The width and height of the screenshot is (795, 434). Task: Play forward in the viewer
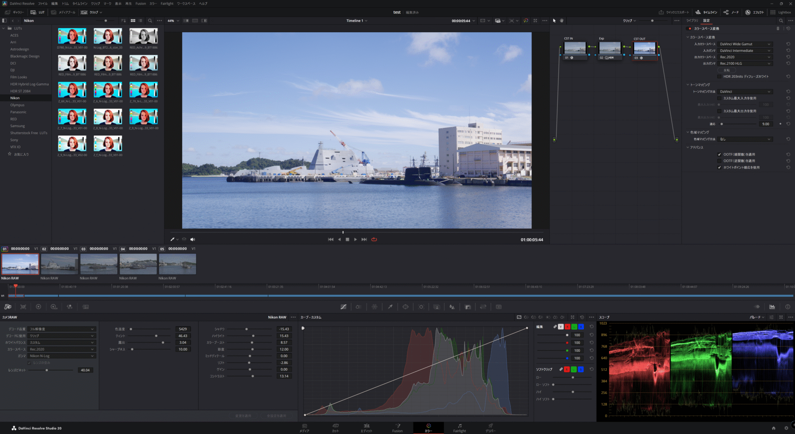(x=355, y=239)
